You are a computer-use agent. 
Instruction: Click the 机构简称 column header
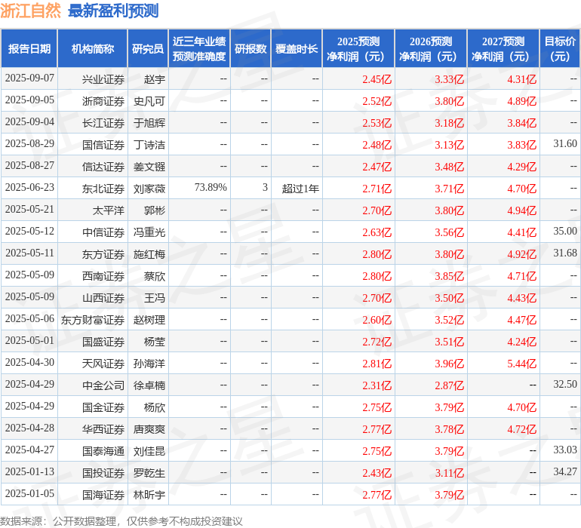coord(93,48)
